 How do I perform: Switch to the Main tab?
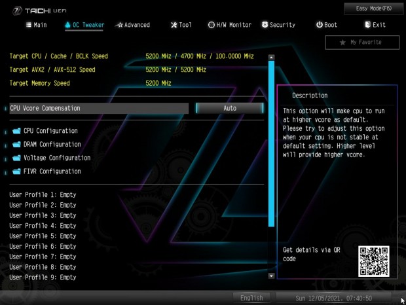tap(36, 25)
